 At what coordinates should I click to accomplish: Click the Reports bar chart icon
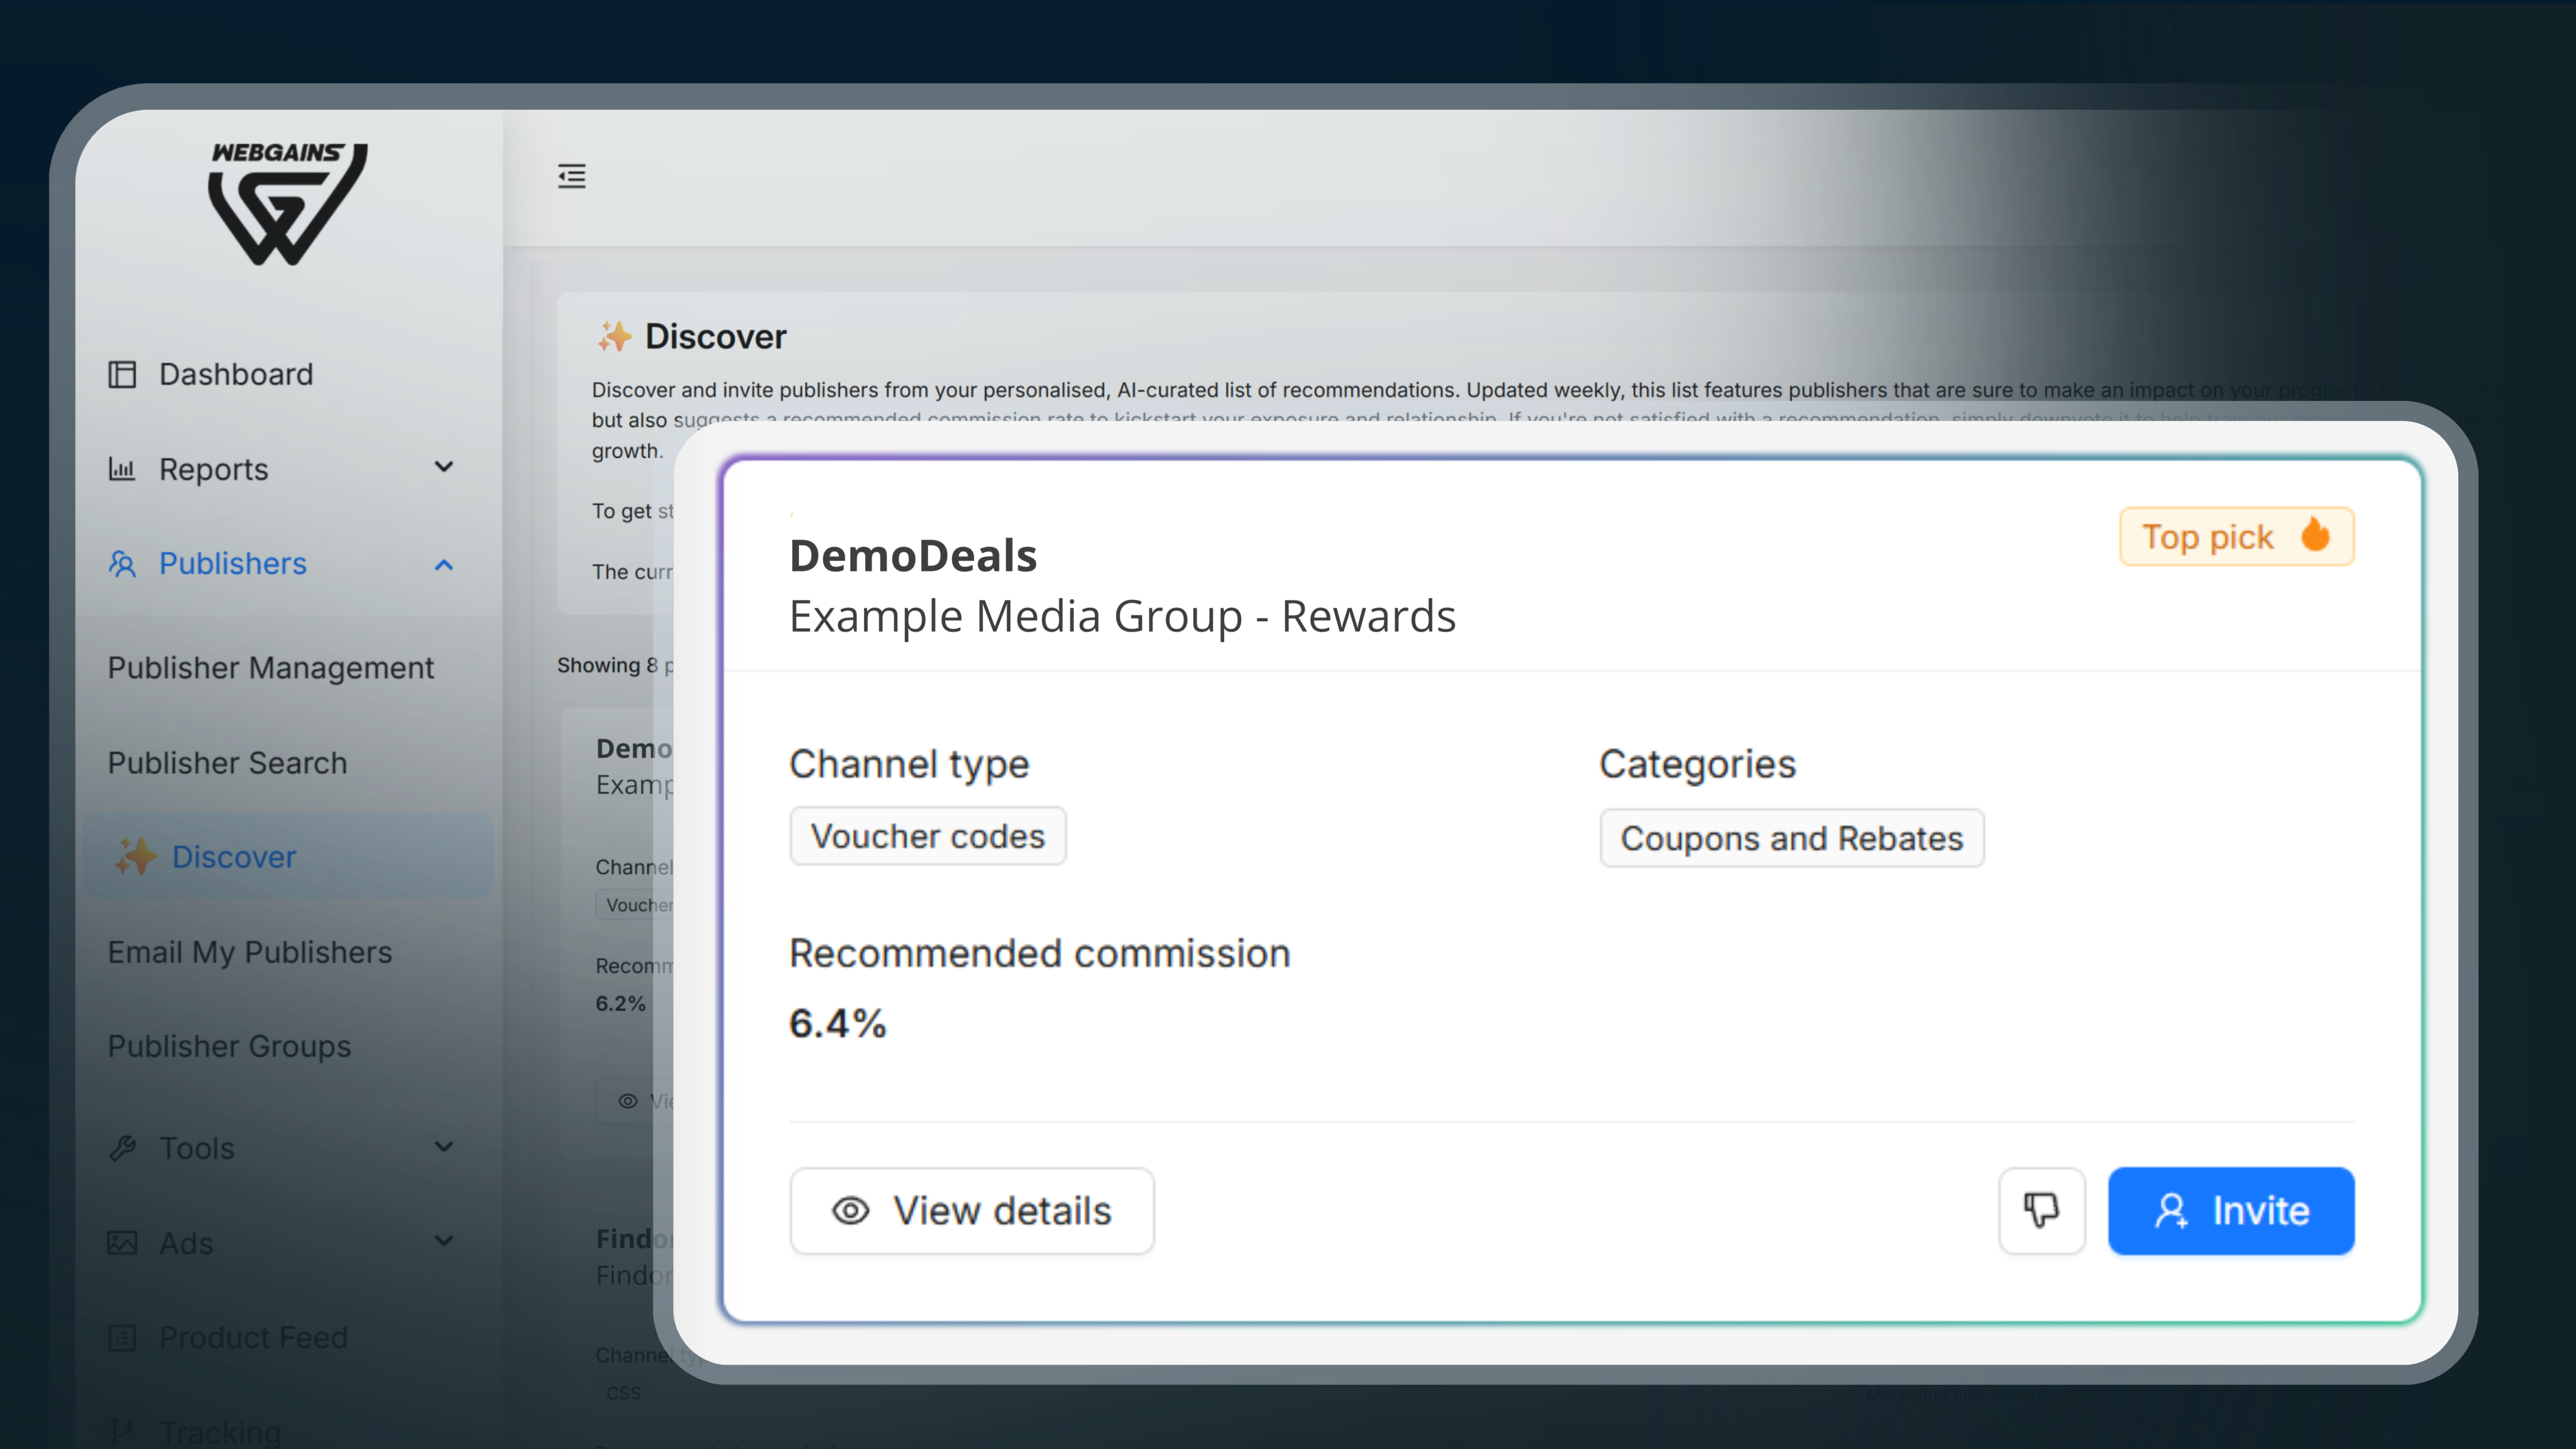(x=122, y=469)
